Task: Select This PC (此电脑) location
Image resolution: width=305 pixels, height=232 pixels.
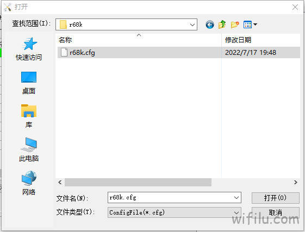Action: 29,149
